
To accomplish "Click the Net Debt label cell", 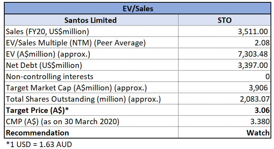I will [x=91, y=65].
